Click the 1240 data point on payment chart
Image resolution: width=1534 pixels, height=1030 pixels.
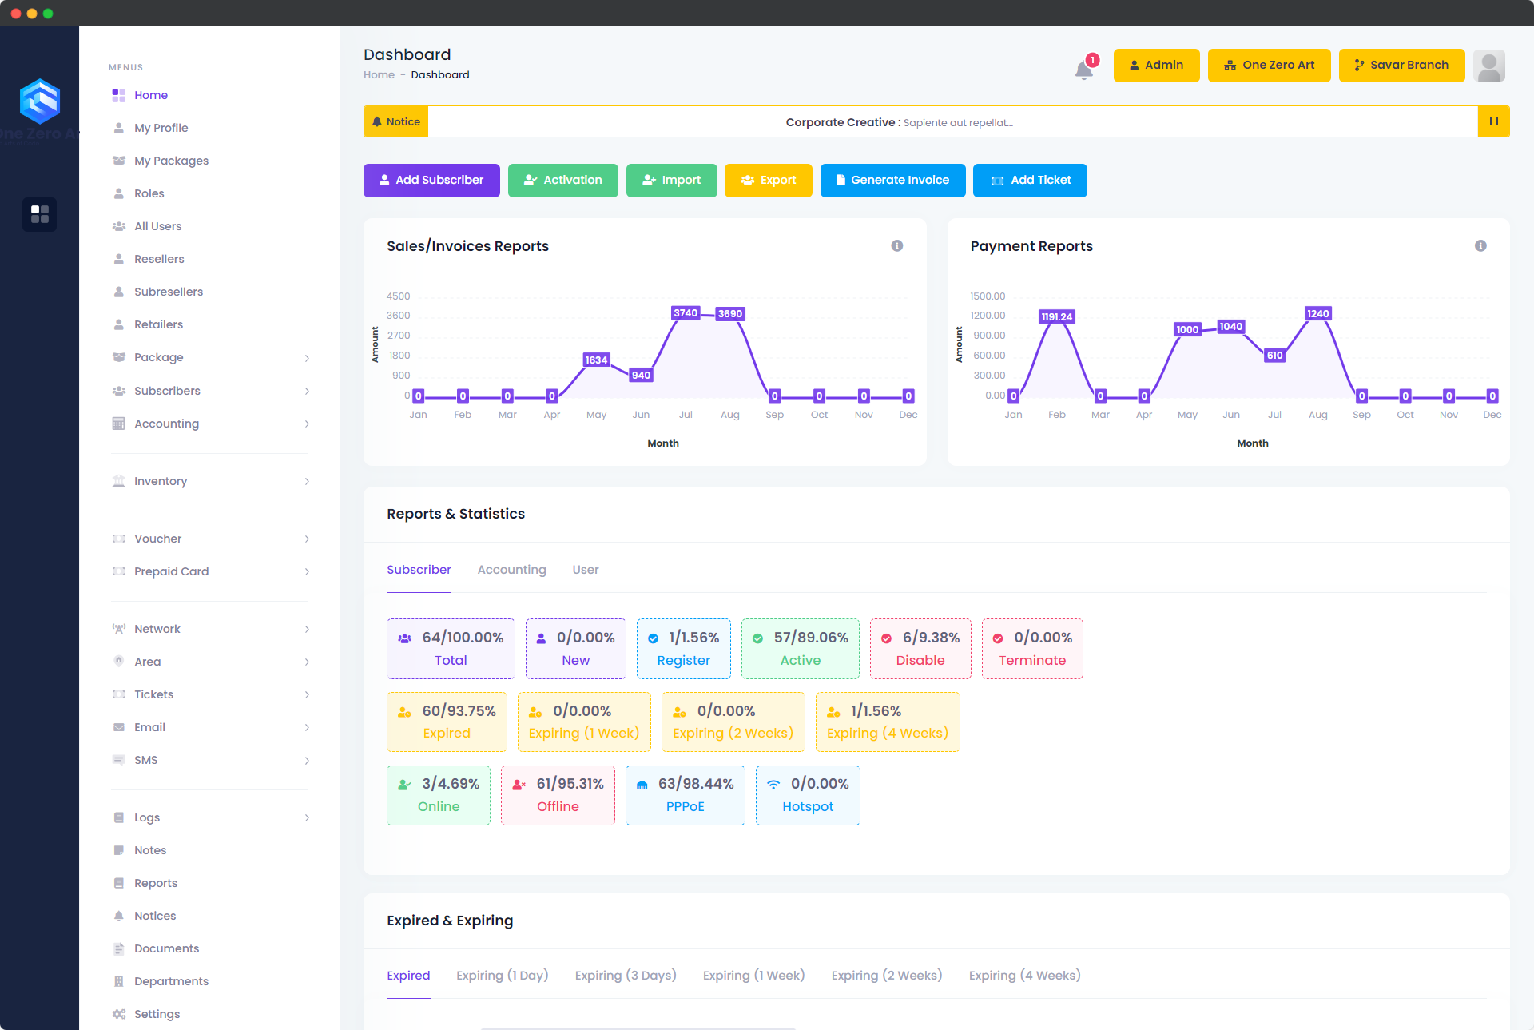1318,314
